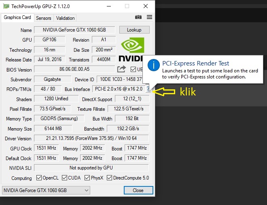Click the NVIDIA SLI field Not supported by GPU
This screenshot has height=205, width=267.
[x=91, y=168]
